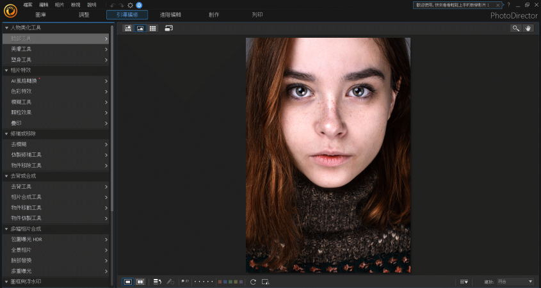Open the question mark help icon
The image size is (541, 288).
pos(508,4)
